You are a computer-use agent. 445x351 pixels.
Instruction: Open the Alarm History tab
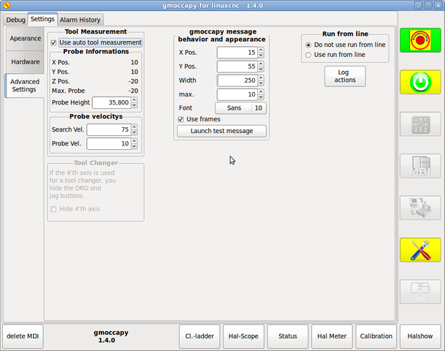[x=80, y=20]
